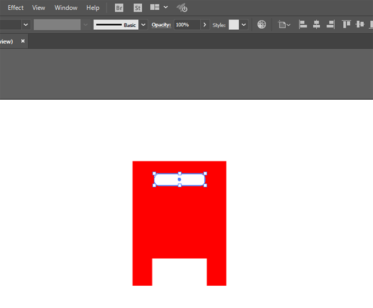Click the Arrange Documents layout icon
Viewport: 373px width, 308px height.
(x=154, y=7)
